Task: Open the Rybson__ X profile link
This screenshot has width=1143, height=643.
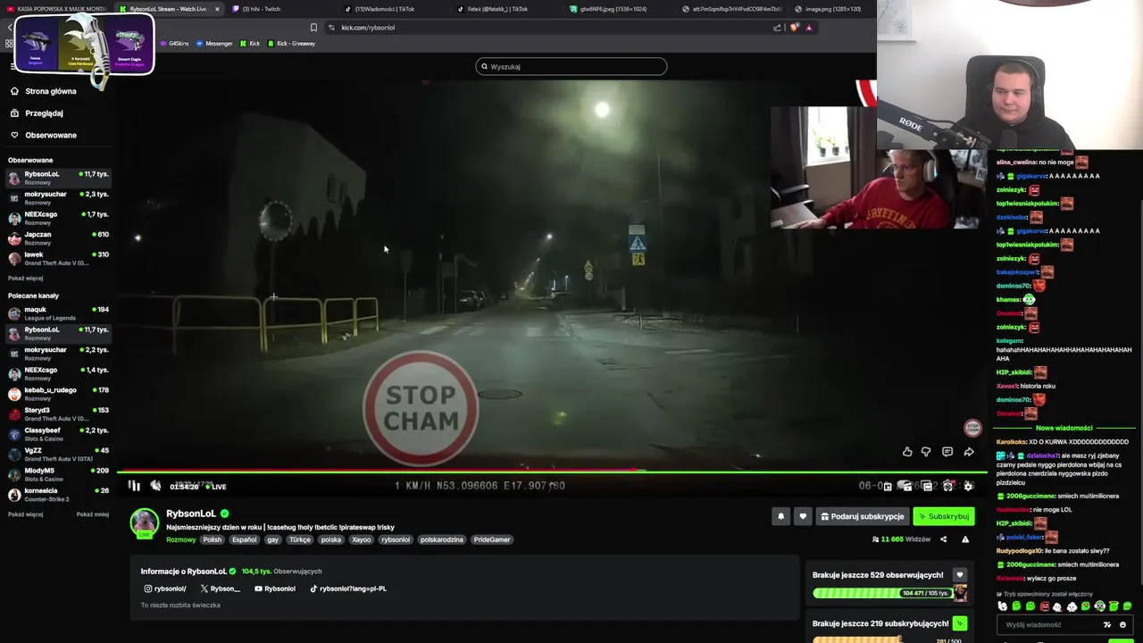Action: (221, 589)
